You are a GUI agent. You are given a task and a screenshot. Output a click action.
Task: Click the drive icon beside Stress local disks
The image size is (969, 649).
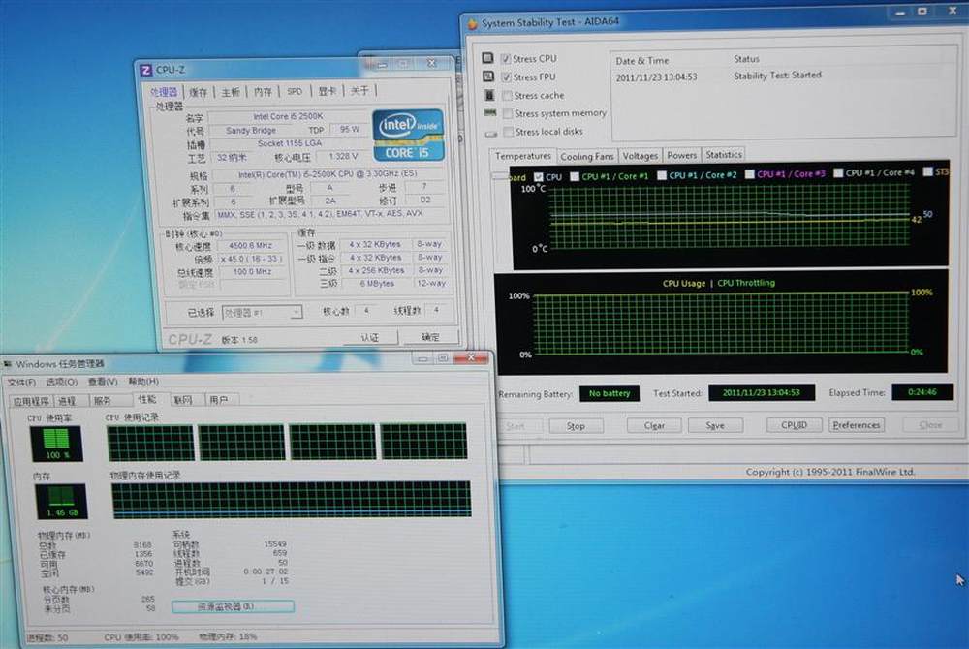(490, 133)
